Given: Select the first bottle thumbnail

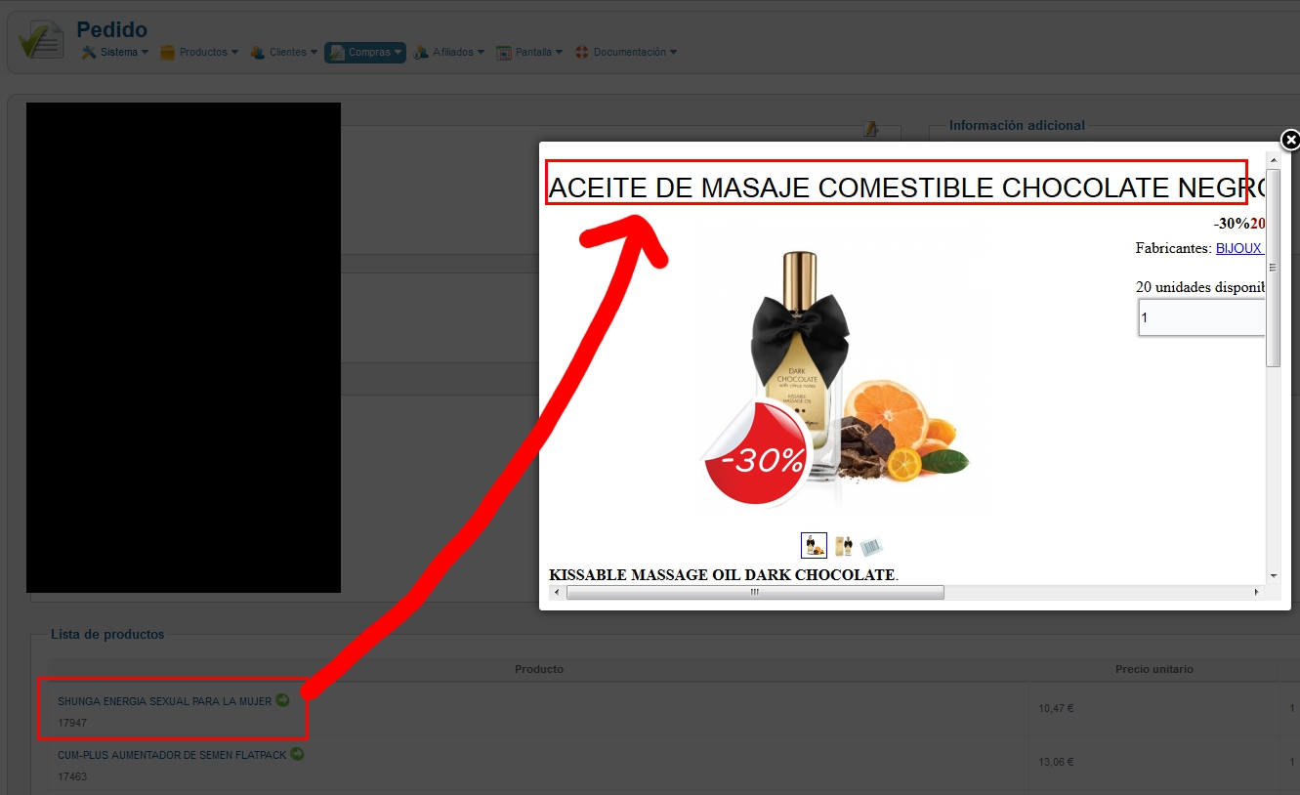Looking at the screenshot, I should tap(814, 545).
